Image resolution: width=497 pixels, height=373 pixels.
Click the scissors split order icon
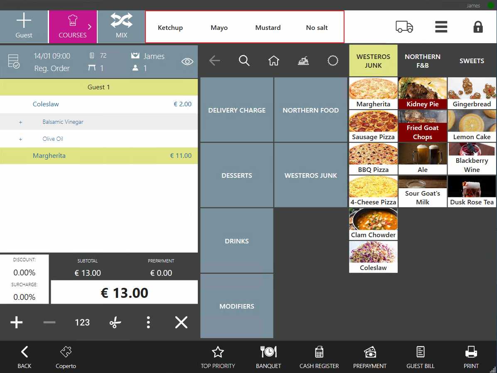(115, 322)
